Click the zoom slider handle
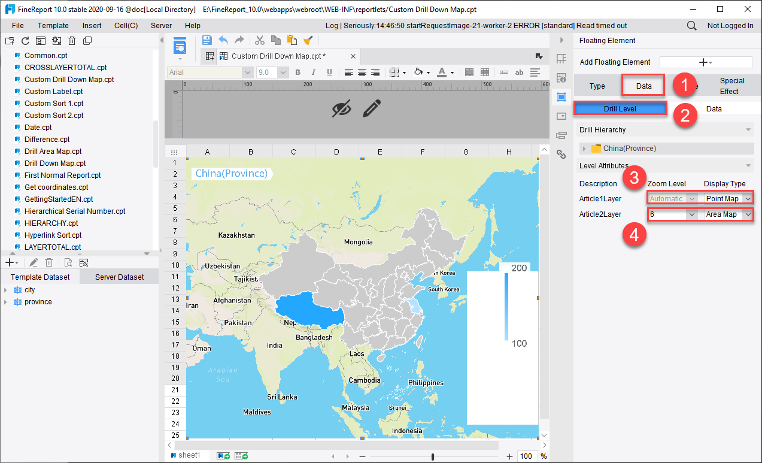This screenshot has width=762, height=463. point(433,457)
